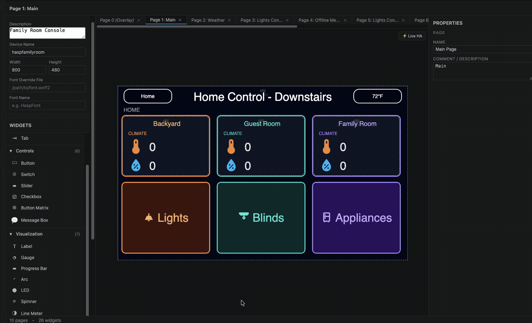Click the fridge icon on Appliances tile

click(x=327, y=218)
